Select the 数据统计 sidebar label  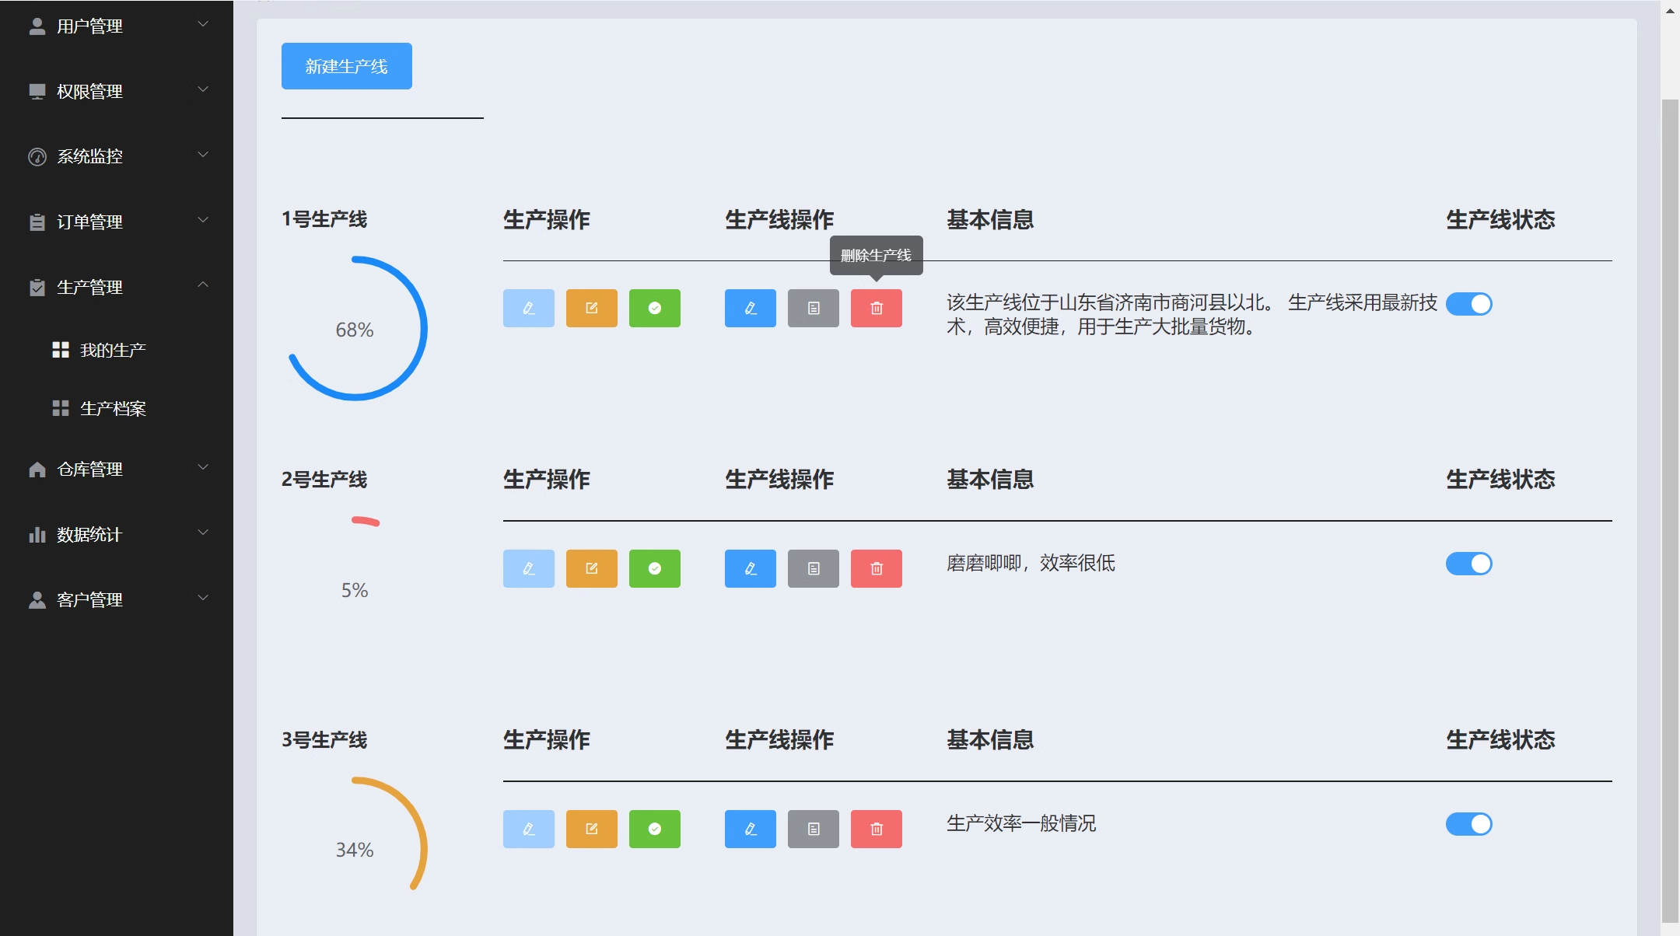pyautogui.click(x=89, y=535)
